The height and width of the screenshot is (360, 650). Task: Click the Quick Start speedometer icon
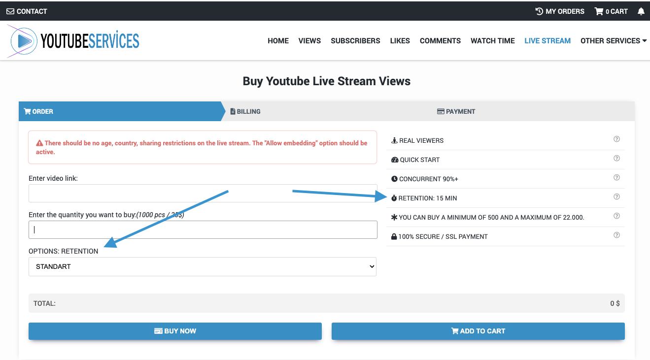(x=394, y=160)
